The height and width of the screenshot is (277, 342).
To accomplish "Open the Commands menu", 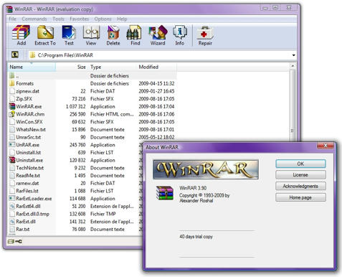I will 34,19.
